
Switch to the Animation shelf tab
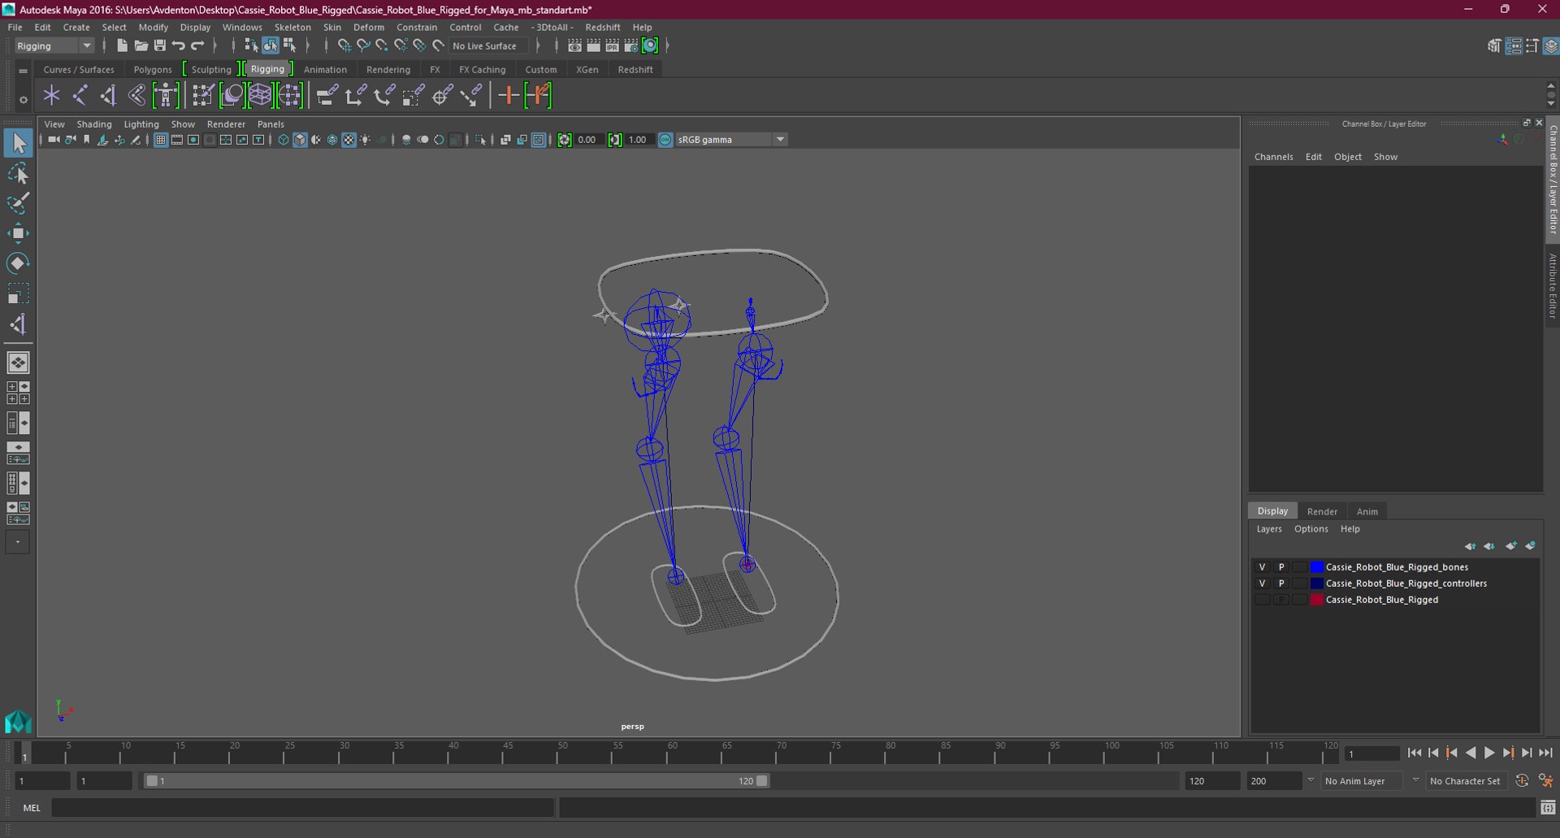click(325, 70)
